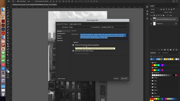
Task: Select the Clone Stamp tool
Action: click(x=8, y=33)
